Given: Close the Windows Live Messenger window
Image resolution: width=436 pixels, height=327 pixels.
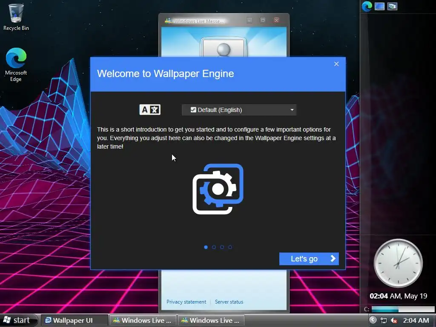Looking at the screenshot, I should (276, 20).
